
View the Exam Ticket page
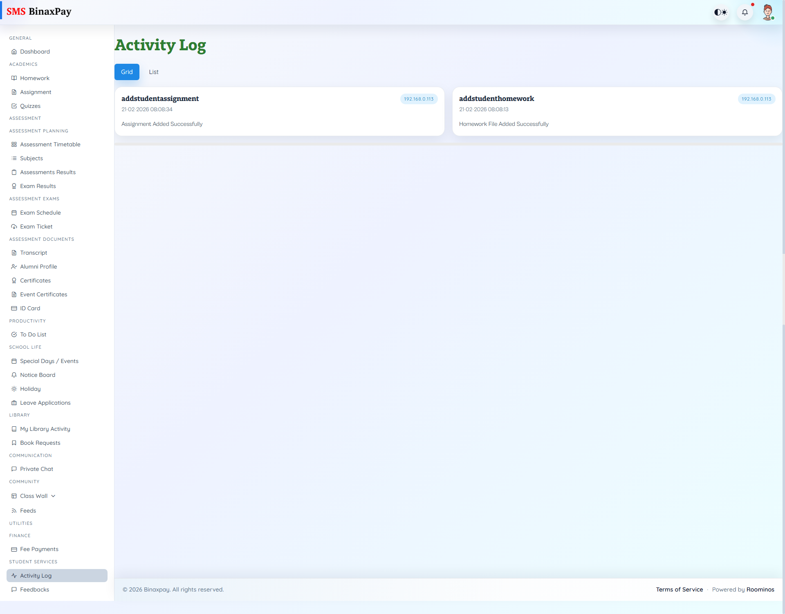36,226
